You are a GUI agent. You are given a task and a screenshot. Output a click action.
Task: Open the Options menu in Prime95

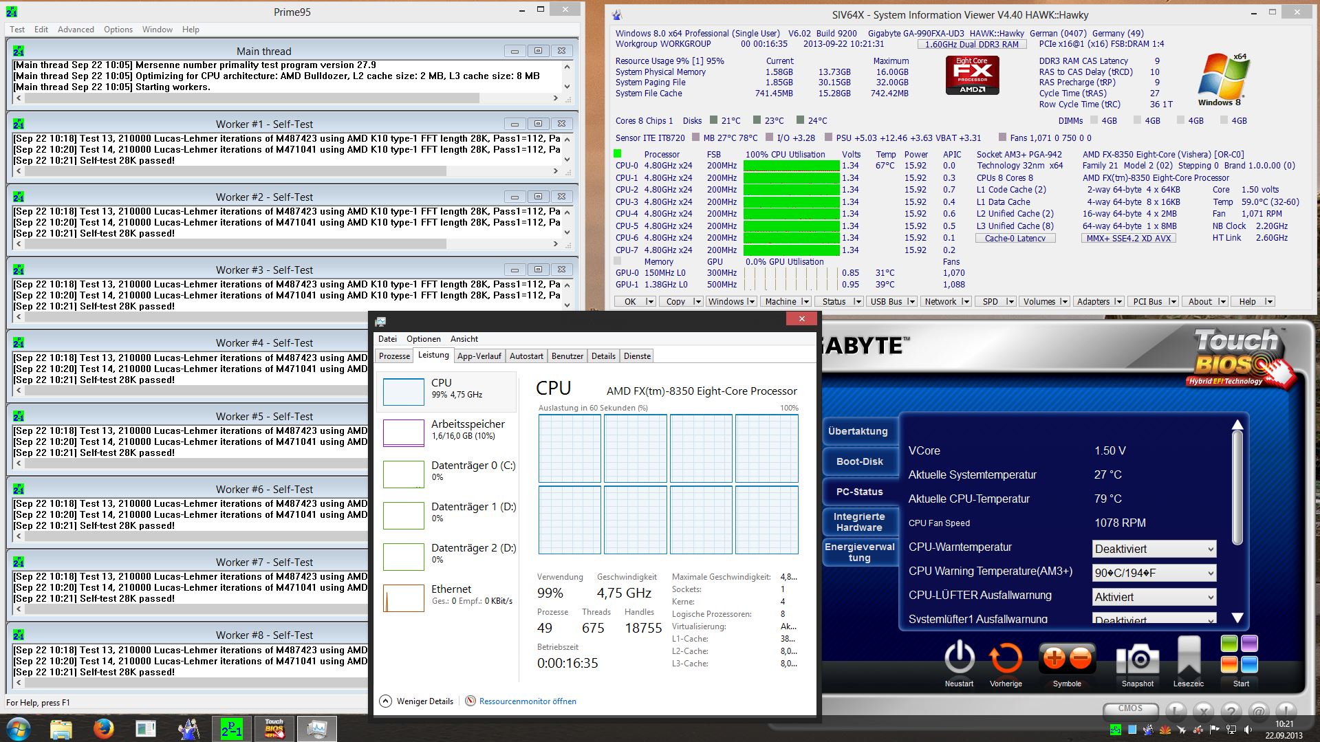coord(118,30)
